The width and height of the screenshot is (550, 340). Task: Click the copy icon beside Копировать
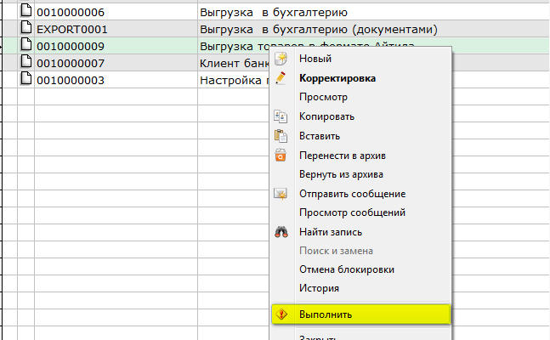281,116
